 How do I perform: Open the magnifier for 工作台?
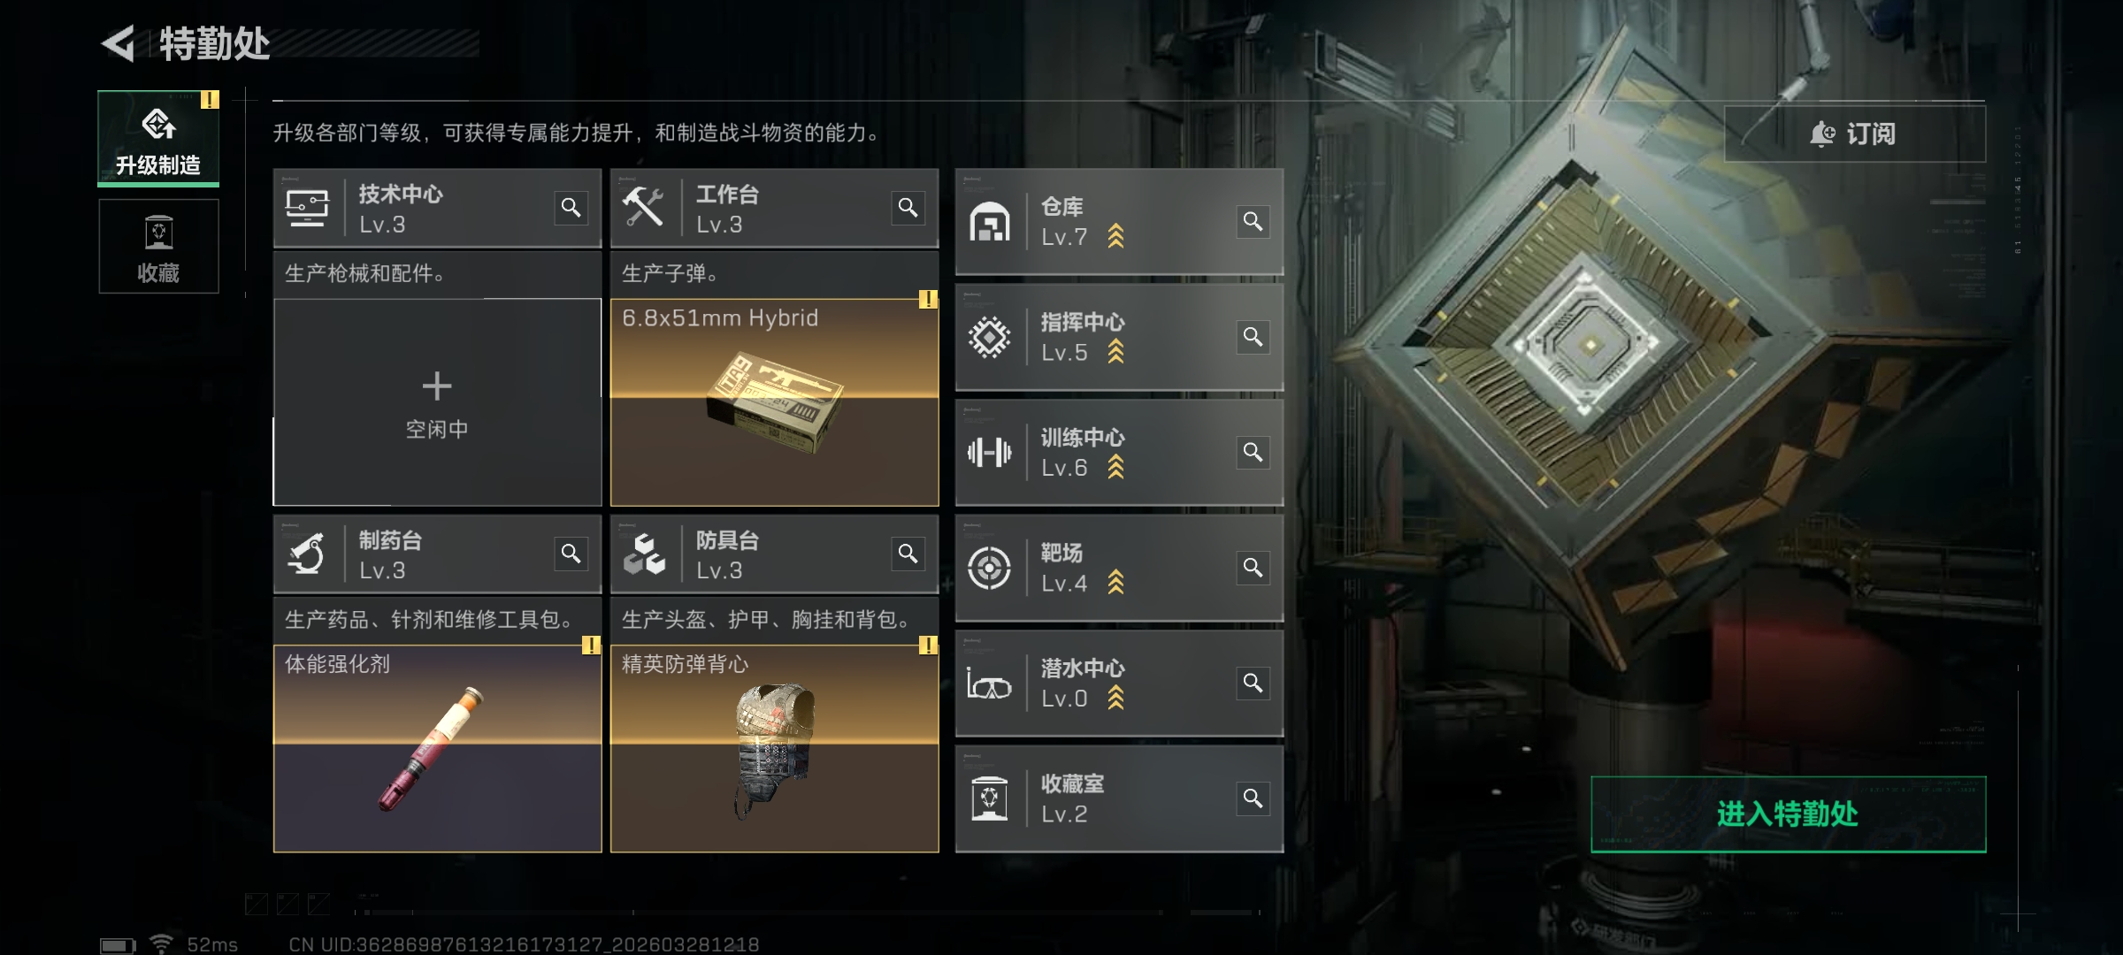pyautogui.click(x=908, y=208)
